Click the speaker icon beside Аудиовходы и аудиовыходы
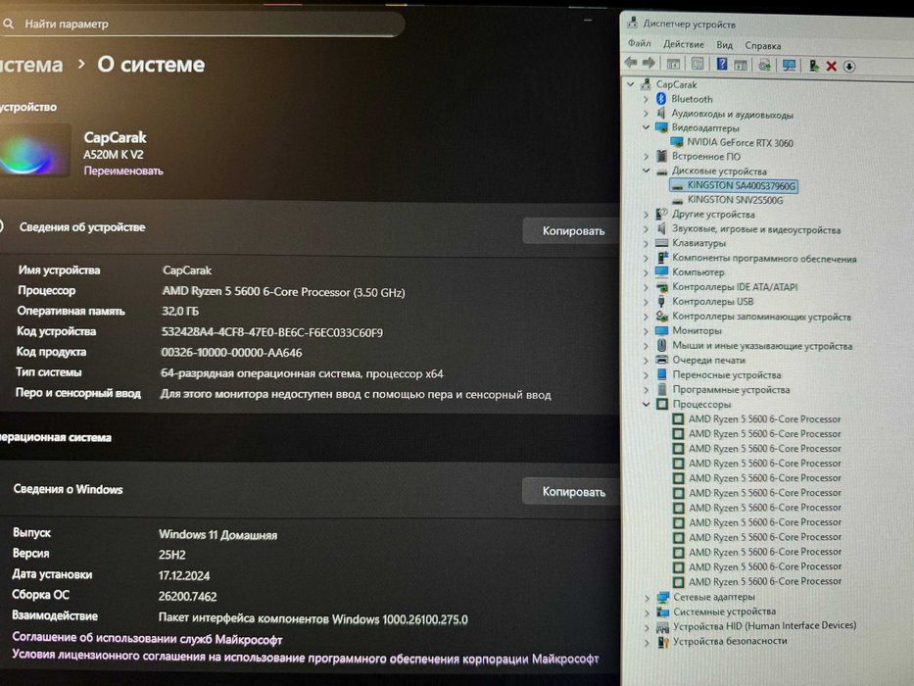The image size is (914, 686). pyautogui.click(x=661, y=113)
